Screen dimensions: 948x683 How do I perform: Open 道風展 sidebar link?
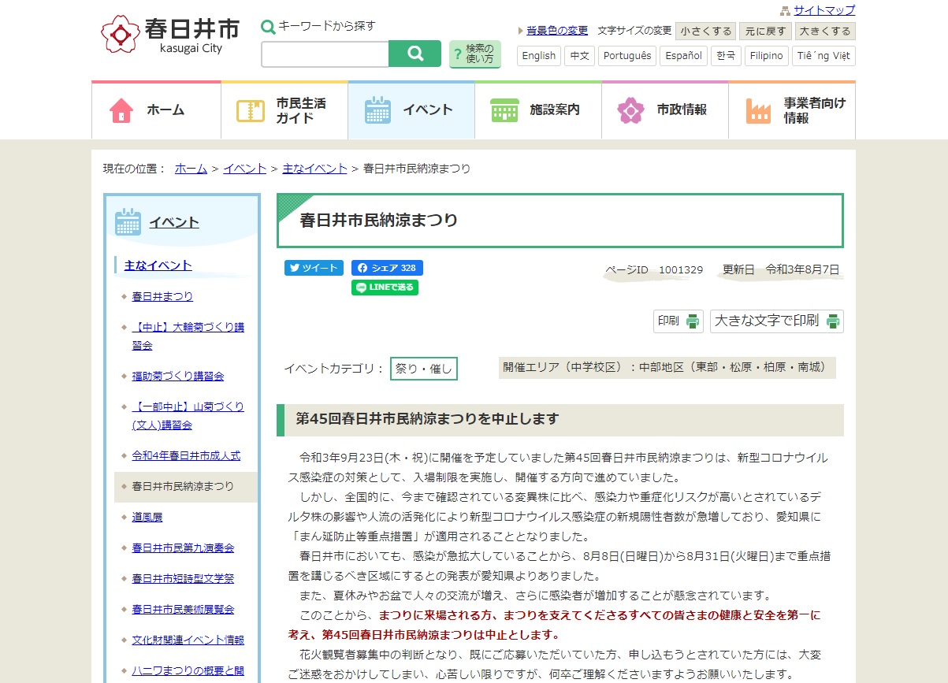147,517
